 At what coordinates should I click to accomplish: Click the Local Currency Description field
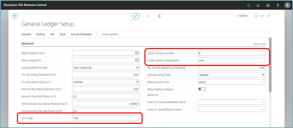[x=232, y=60]
